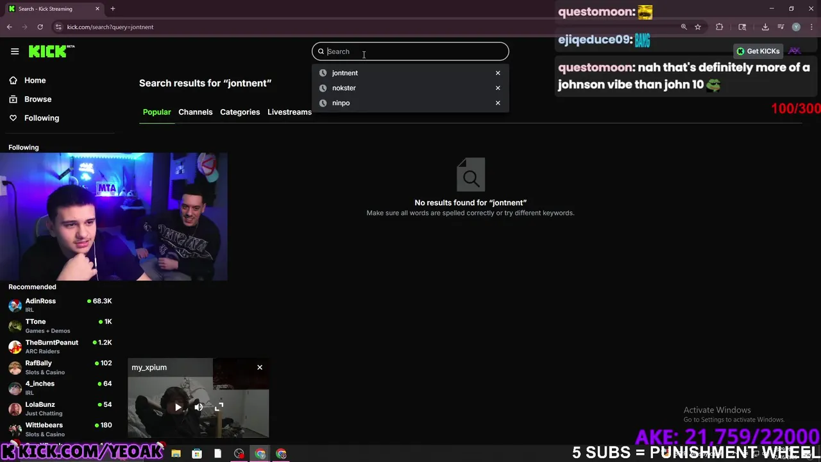This screenshot has width=821, height=462.
Task: Open the Chrome three-dot menu
Action: pos(811,27)
